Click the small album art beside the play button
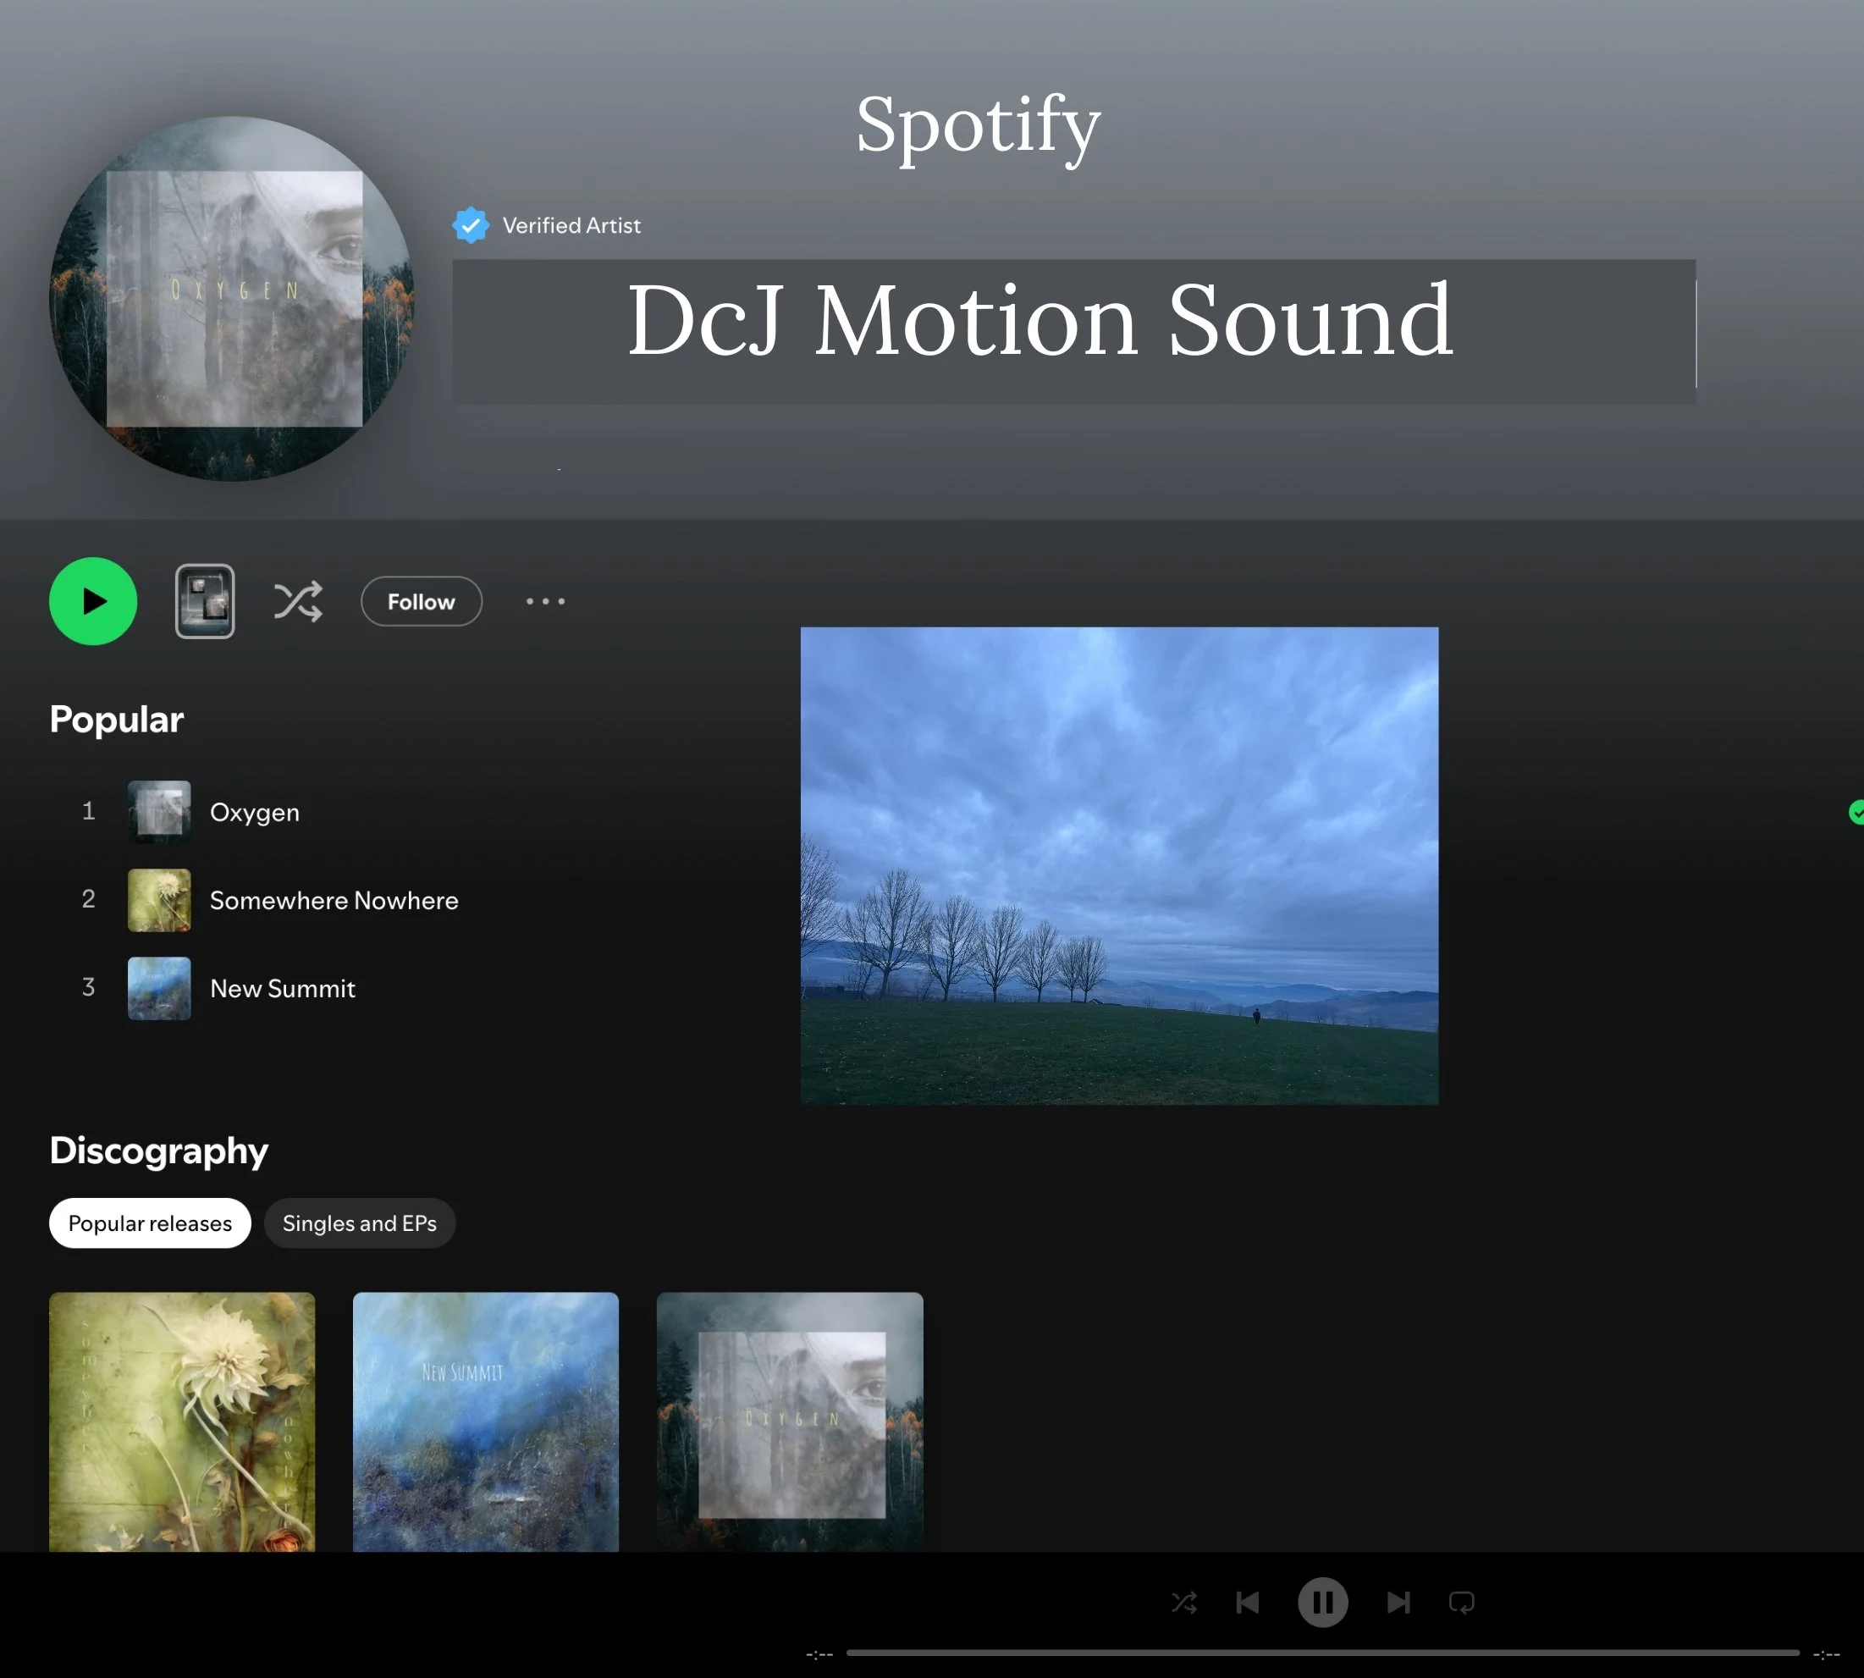Viewport: 1864px width, 1678px height. coord(204,600)
